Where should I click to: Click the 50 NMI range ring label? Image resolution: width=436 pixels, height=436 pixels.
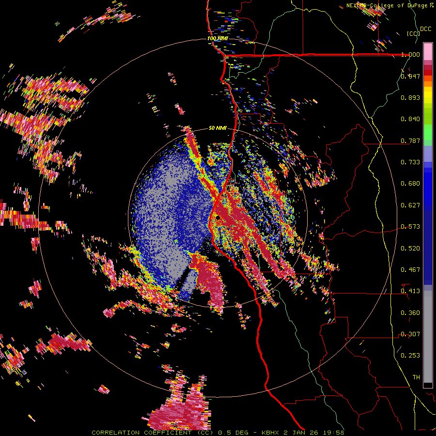coord(218,128)
